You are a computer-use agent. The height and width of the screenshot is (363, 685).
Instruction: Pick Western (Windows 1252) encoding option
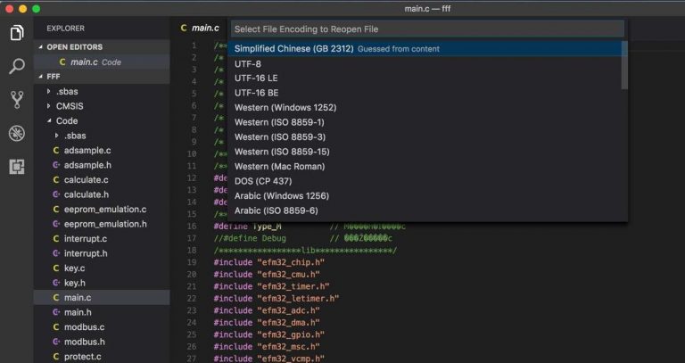(285, 108)
